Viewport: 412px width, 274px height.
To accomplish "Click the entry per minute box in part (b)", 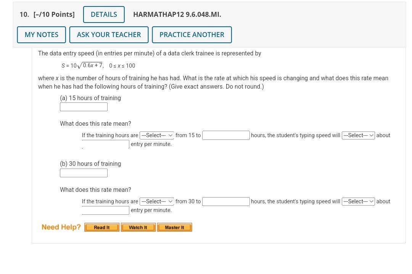I will [105, 210].
